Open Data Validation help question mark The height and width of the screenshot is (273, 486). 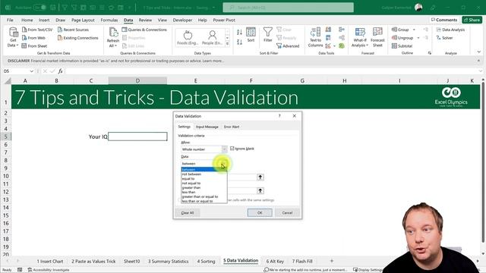click(x=279, y=116)
